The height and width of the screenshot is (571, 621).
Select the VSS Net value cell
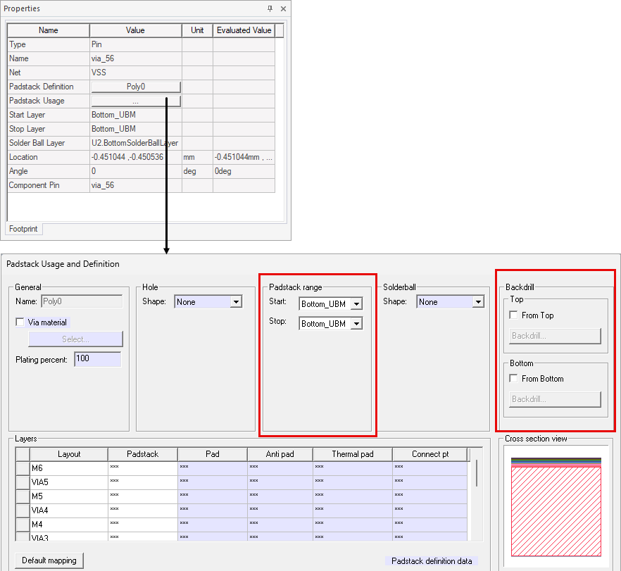(136, 73)
